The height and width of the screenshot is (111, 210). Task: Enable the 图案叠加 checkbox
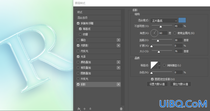click(x=78, y=73)
